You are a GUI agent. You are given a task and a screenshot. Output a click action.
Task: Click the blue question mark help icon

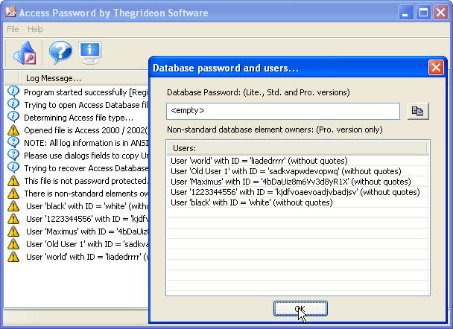point(60,52)
